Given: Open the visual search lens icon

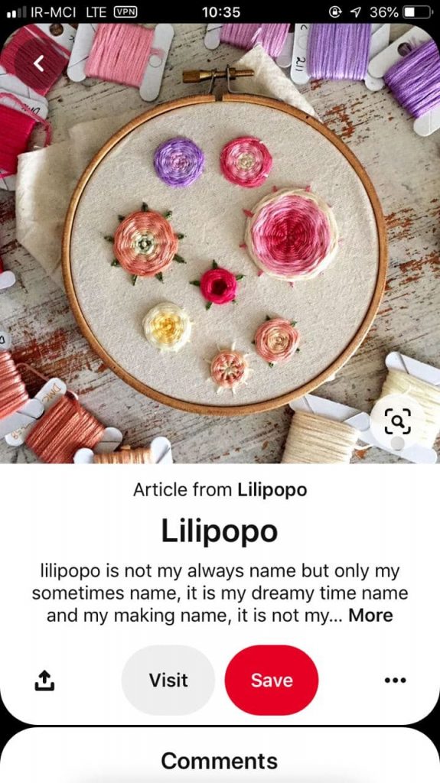Looking at the screenshot, I should pyautogui.click(x=399, y=421).
